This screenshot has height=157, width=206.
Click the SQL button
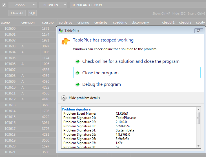tap(32, 13)
